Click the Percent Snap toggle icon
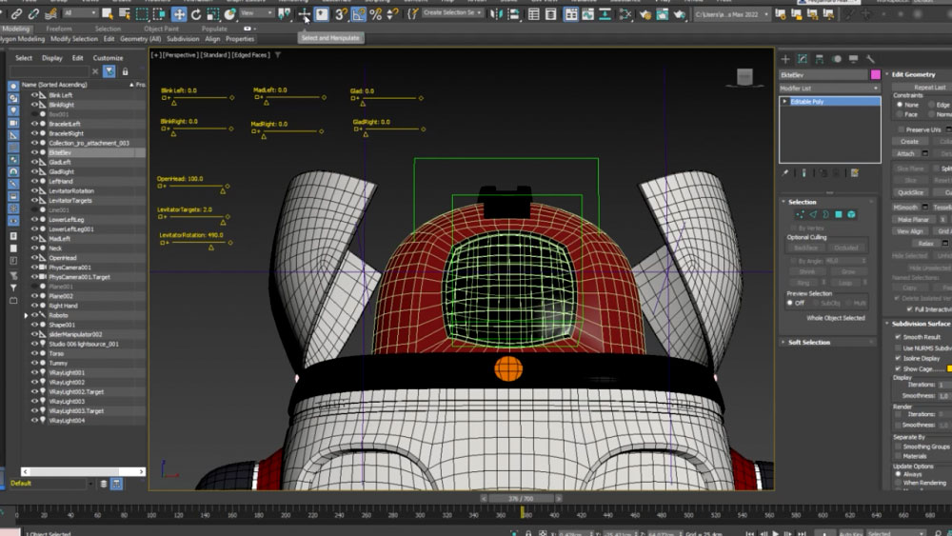 (375, 14)
